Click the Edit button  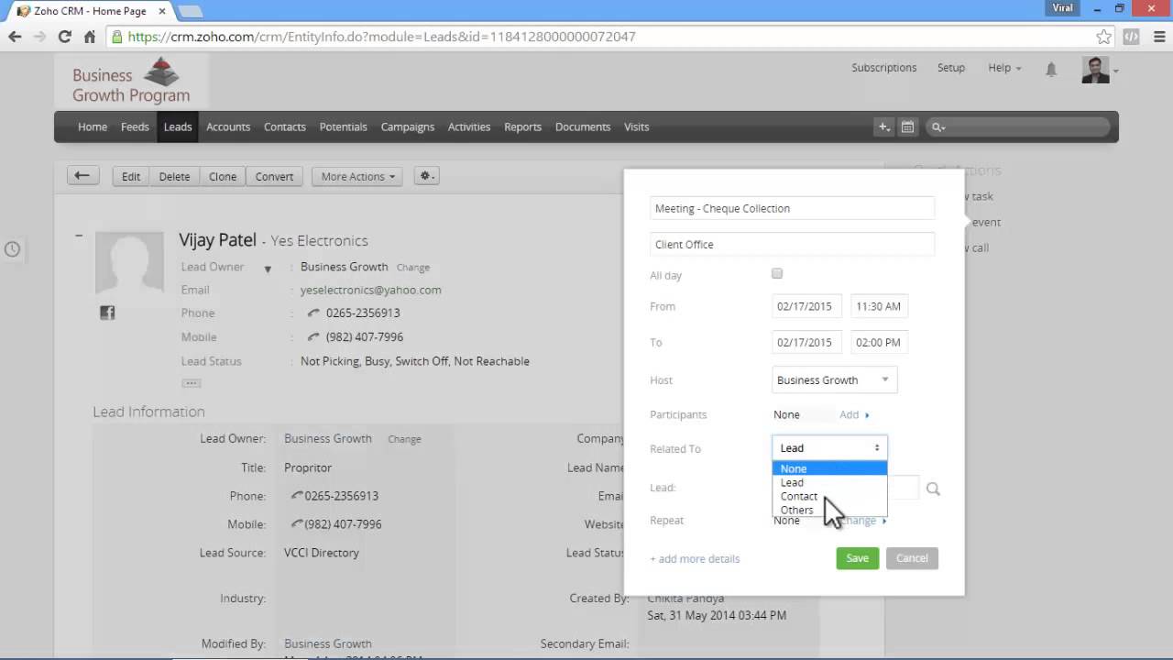pos(131,176)
